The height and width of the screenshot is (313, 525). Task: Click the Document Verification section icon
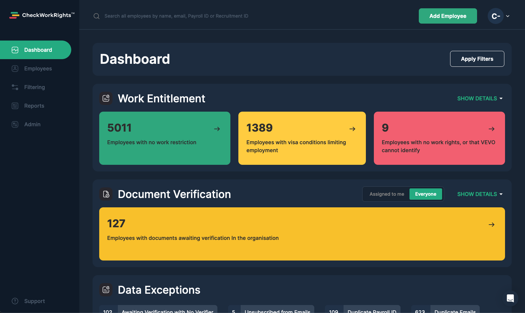point(106,194)
